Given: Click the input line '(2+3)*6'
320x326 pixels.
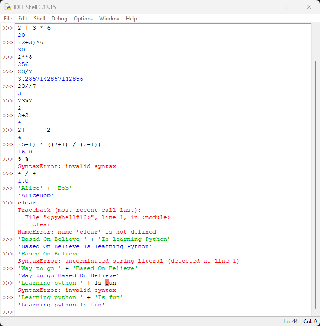Looking at the screenshot, I should [30, 43].
